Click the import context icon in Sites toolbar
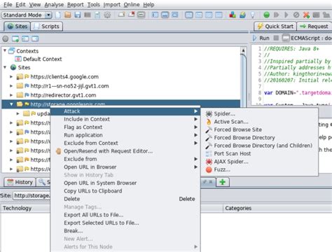The width and height of the screenshot is (332, 252). coord(25,38)
